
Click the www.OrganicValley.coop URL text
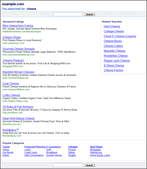15,101
